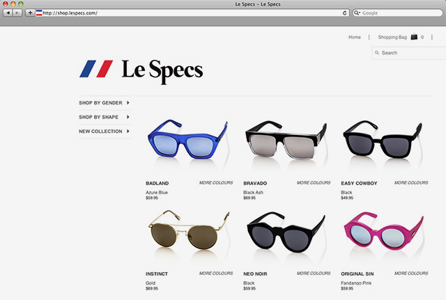Click the site Search input field
Viewport: 446px width, 300px height.
(x=409, y=53)
